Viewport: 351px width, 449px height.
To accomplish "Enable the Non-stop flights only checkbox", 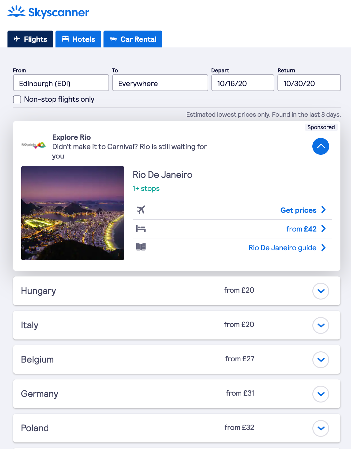I will pyautogui.click(x=17, y=99).
